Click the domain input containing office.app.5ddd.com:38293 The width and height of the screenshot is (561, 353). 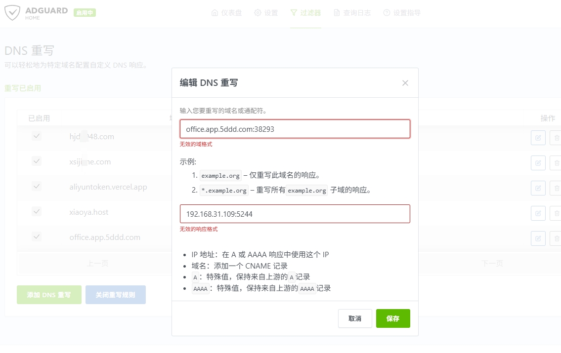(x=295, y=128)
